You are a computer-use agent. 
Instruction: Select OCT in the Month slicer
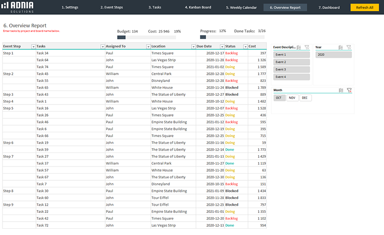(279, 98)
